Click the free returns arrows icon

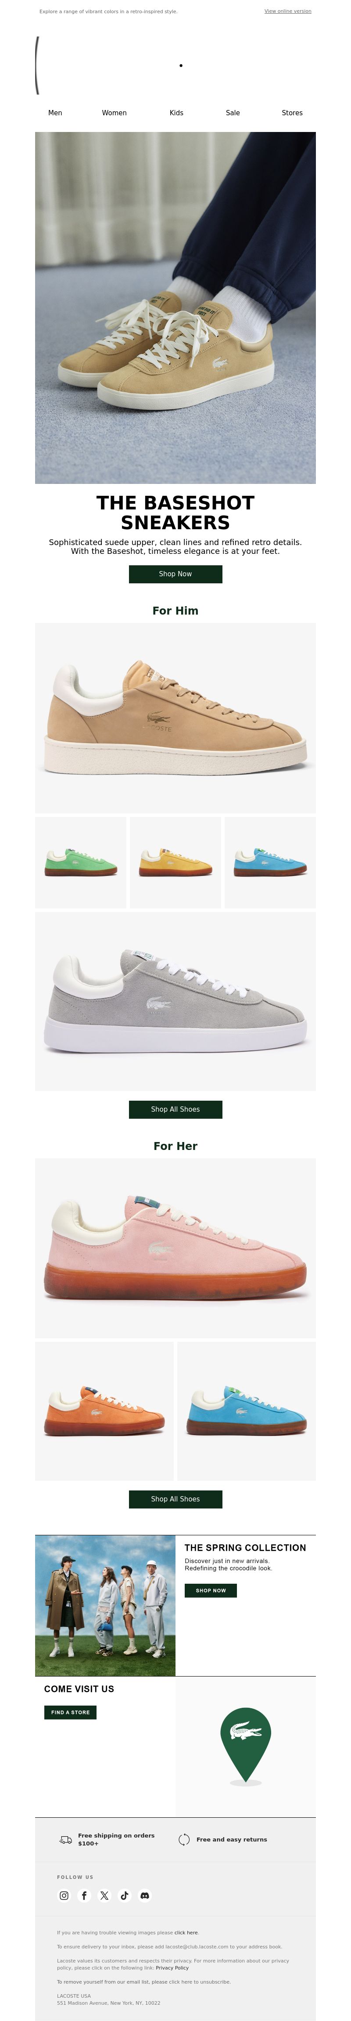point(184,1840)
